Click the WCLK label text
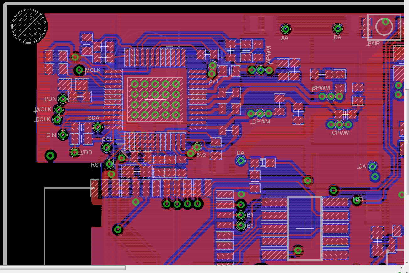 [x=43, y=110]
